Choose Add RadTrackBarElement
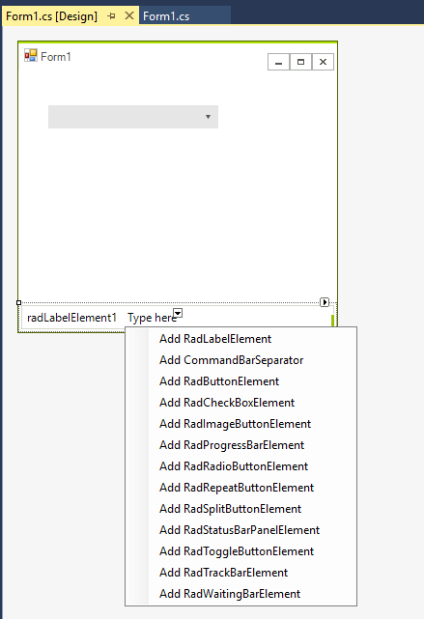This screenshot has width=424, height=619. 240,573
